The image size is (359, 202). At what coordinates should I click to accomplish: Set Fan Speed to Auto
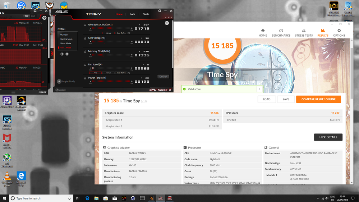point(95,73)
